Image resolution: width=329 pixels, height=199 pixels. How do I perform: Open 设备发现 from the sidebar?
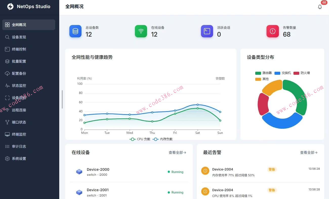[19, 37]
